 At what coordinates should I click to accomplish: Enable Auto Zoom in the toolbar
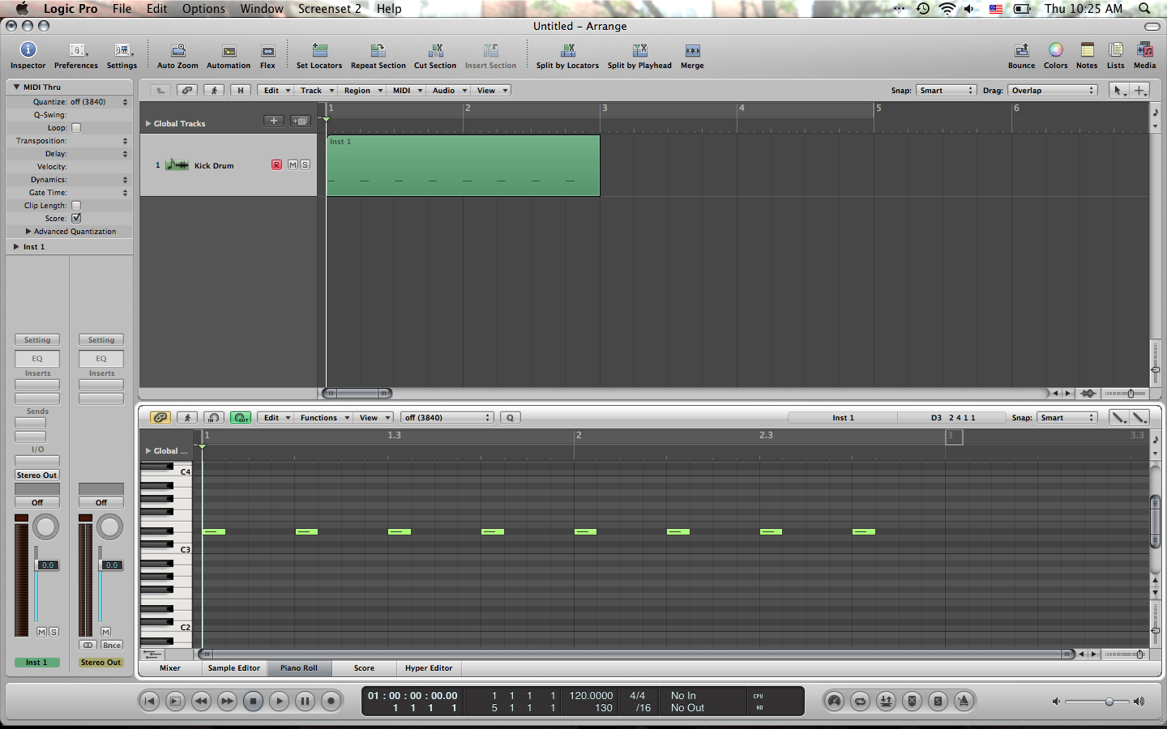pyautogui.click(x=177, y=55)
